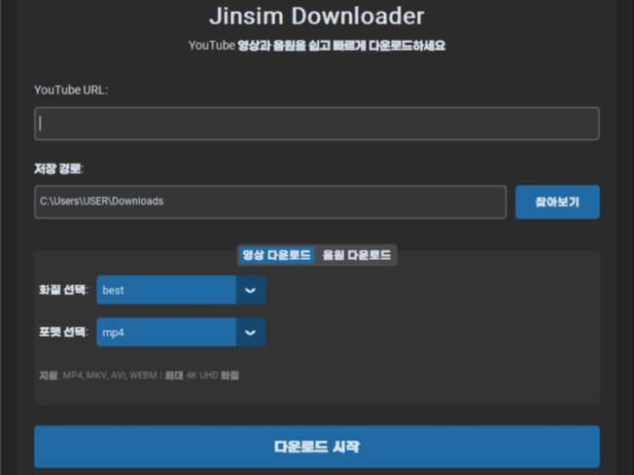Open the quality dropdown showing best
Screen dimensions: 634x475
166,290
